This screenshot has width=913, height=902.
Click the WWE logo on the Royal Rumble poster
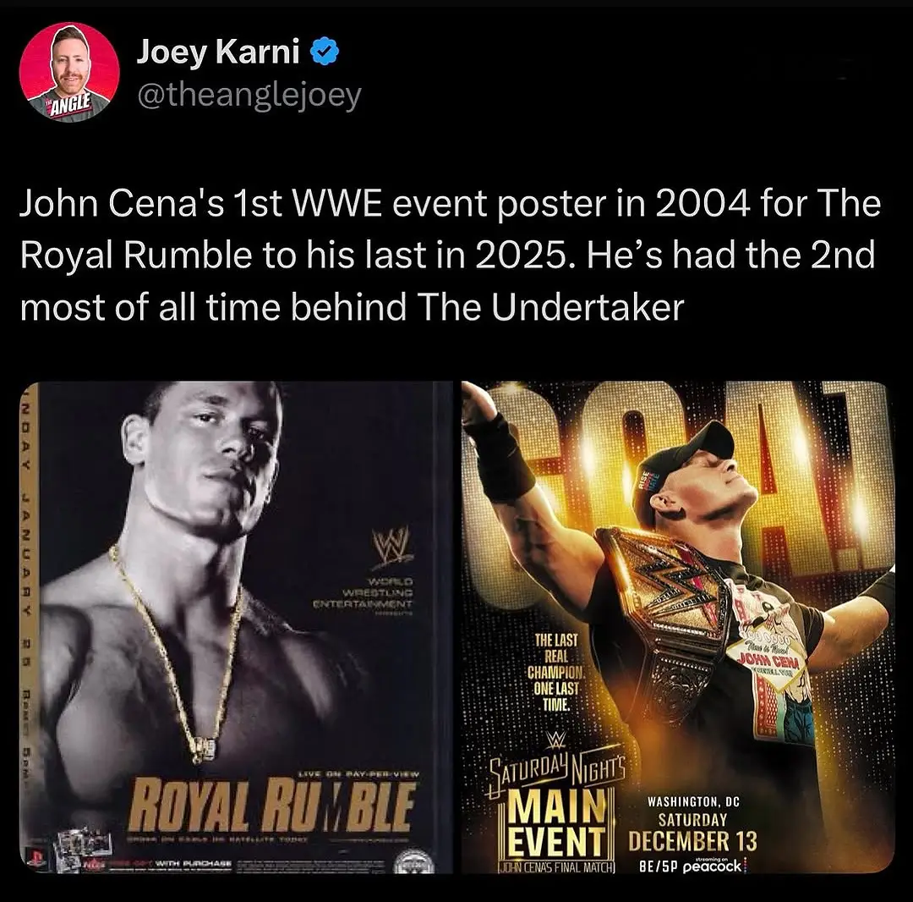coord(391,546)
